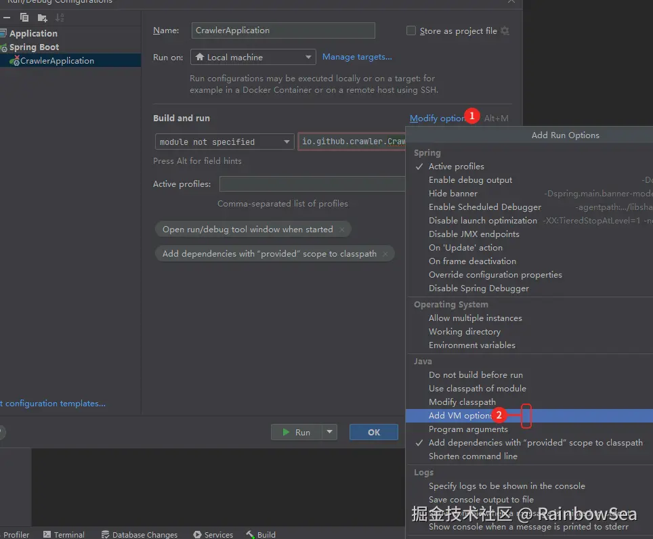Click the Manage targets link

[x=357, y=57]
